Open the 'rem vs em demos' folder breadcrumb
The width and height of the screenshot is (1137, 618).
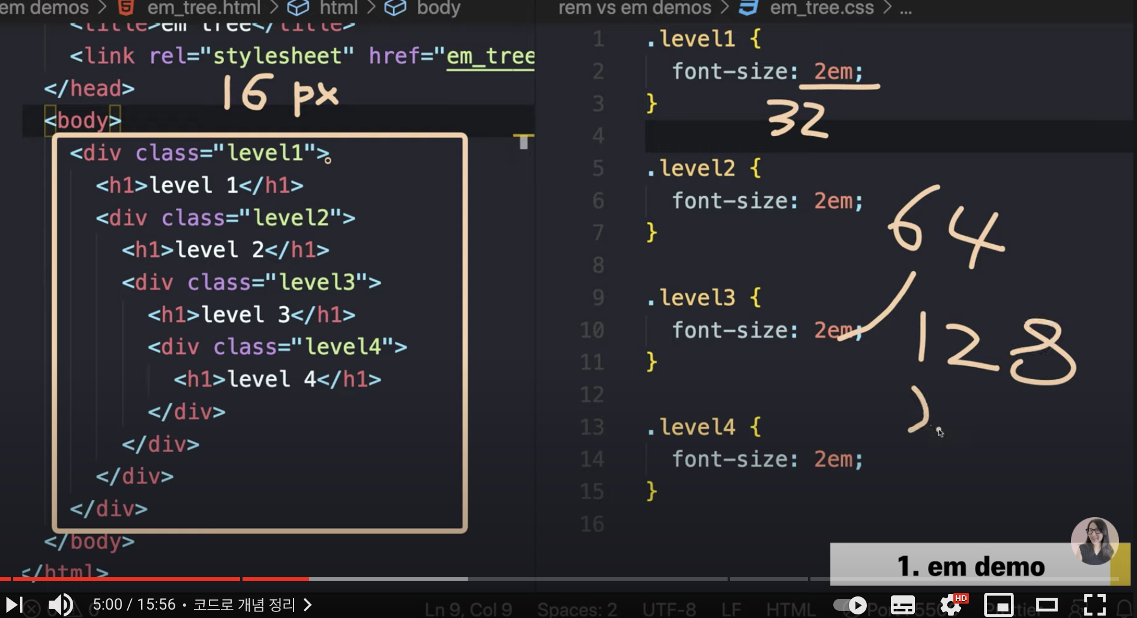tap(635, 8)
